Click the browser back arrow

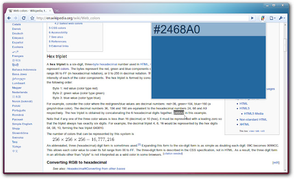(9, 18)
